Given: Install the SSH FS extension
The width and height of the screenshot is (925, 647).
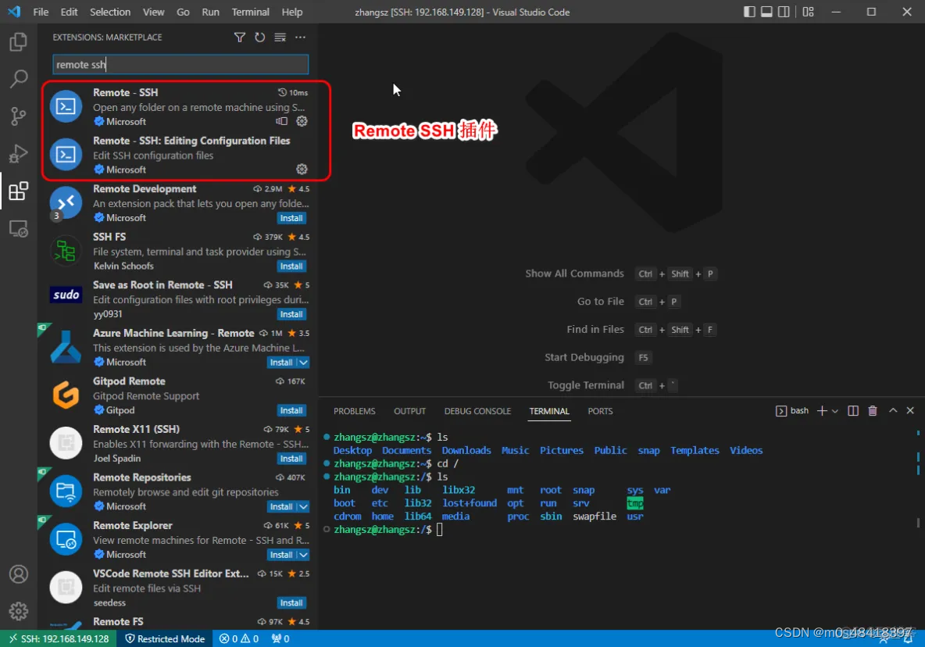Looking at the screenshot, I should pos(291,266).
